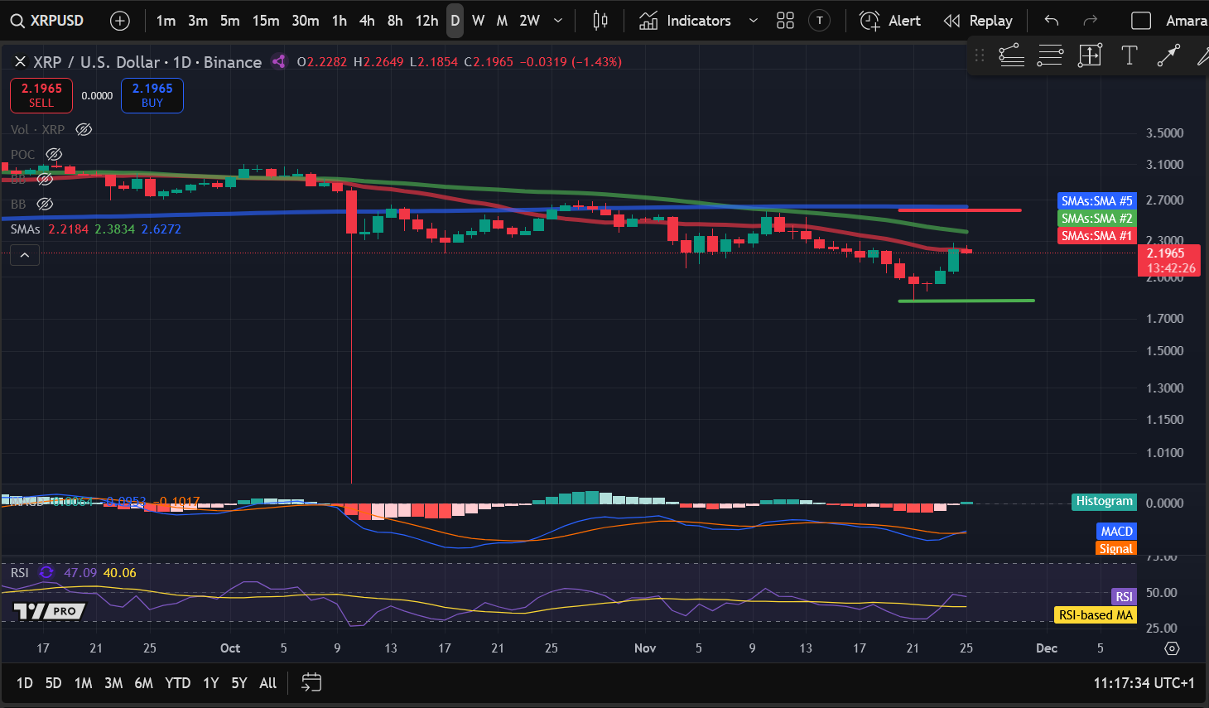Click the BUY button at 2.1965
This screenshot has width=1209, height=708.
pos(152,95)
